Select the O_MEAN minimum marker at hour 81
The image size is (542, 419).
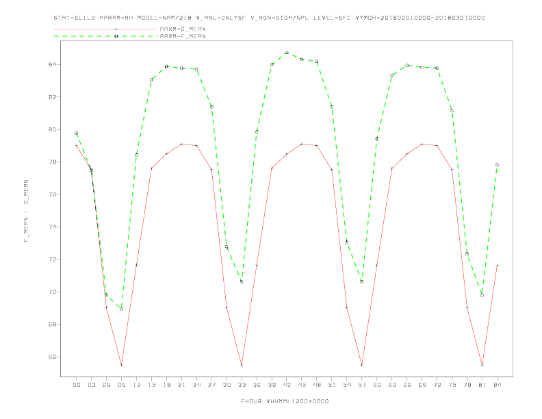point(482,365)
